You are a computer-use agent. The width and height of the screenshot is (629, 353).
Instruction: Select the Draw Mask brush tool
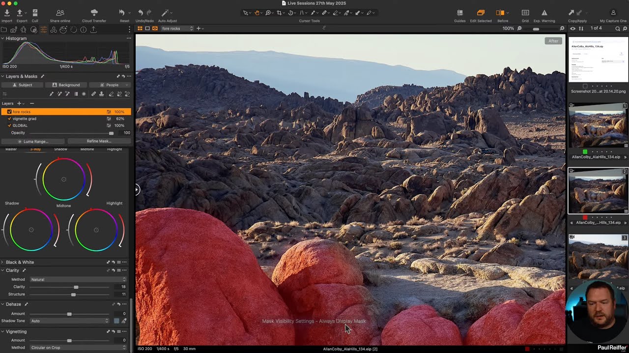[51, 94]
